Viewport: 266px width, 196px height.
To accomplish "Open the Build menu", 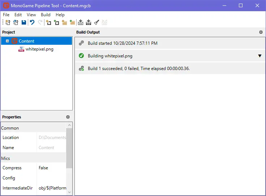I will 46,15.
